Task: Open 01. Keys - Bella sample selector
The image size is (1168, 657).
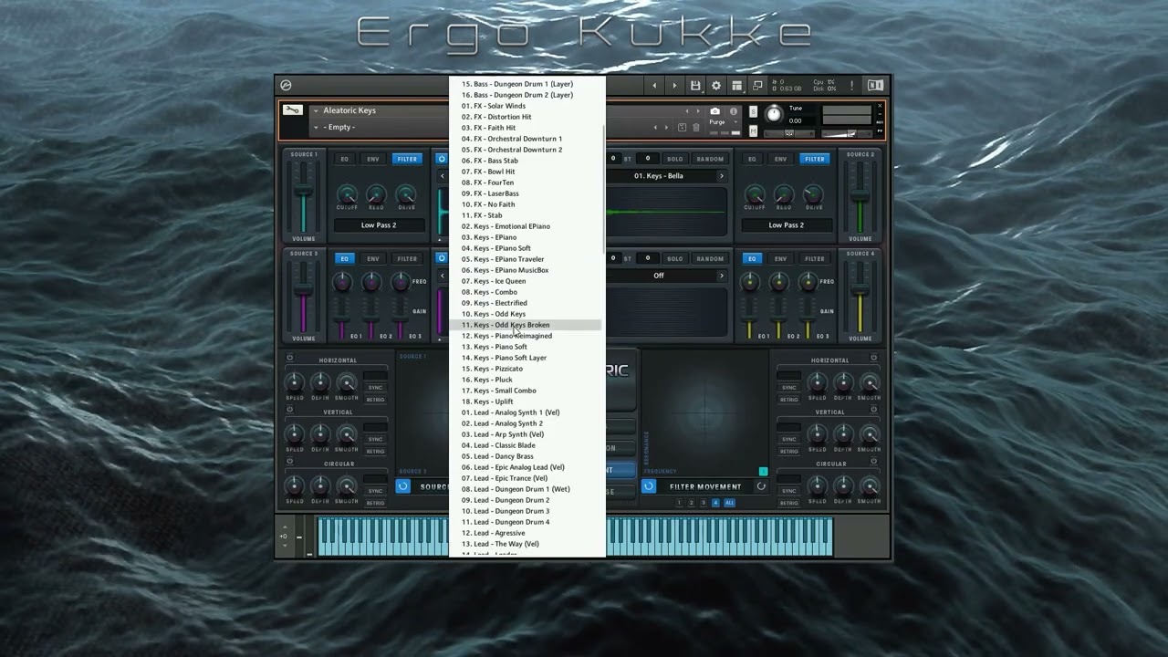Action: tap(659, 176)
